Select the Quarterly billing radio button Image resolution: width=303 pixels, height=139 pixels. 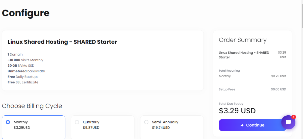(x=77, y=122)
